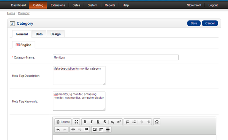Click the Category Name label
228x140 pixels.
coord(24,57)
